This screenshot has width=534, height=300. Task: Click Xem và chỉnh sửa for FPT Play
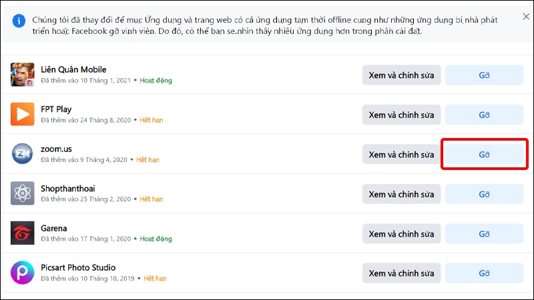tap(401, 115)
